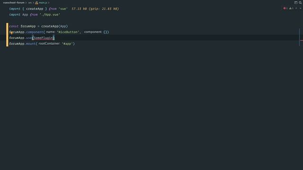Click 'forumApp' in the const declaration
The width and height of the screenshot is (303, 170).
point(28,26)
